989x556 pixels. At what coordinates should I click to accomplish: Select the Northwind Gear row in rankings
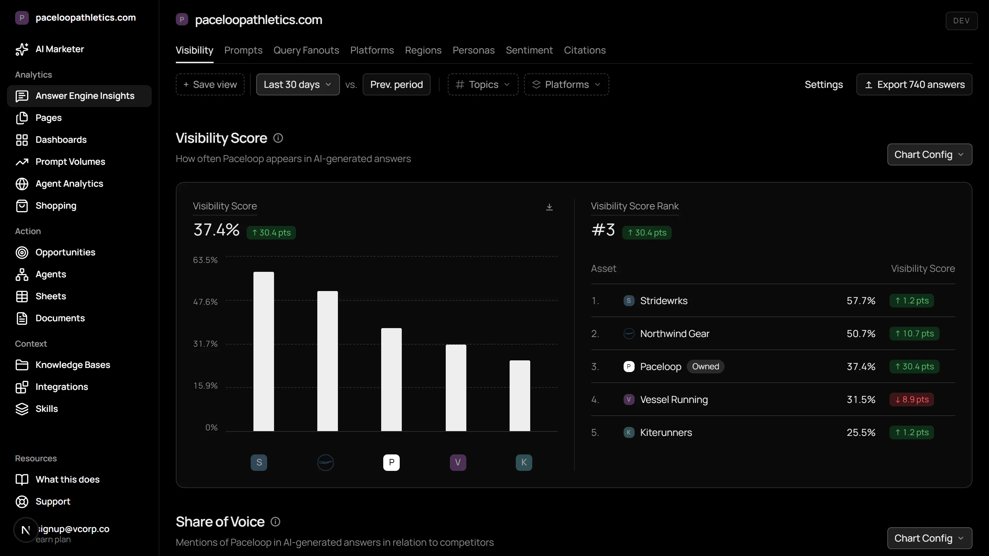click(x=773, y=334)
